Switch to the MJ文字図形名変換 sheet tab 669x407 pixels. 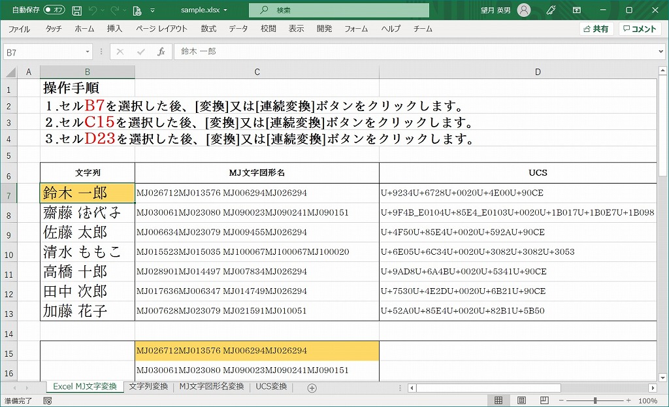(212, 387)
